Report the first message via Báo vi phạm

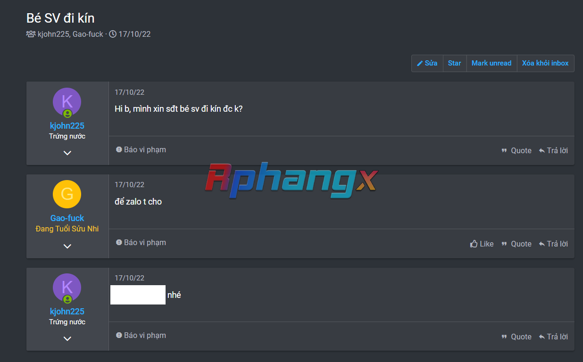(141, 149)
